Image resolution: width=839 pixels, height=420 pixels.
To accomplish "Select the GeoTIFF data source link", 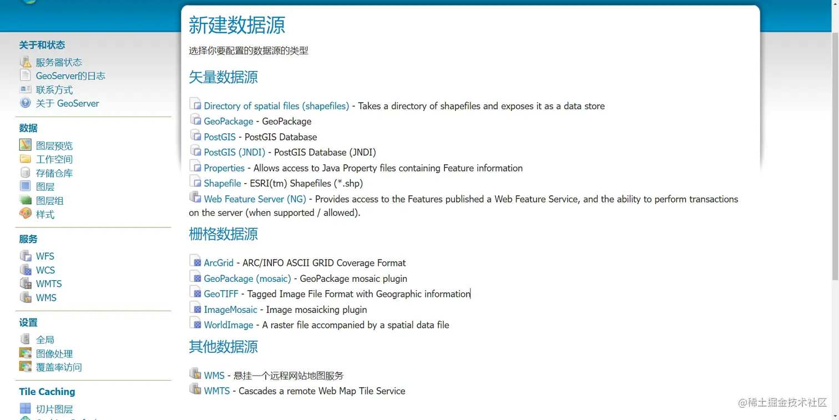I will click(221, 294).
